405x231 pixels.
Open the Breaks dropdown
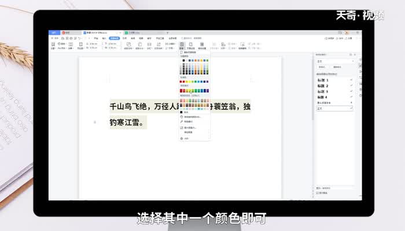tap(170, 43)
